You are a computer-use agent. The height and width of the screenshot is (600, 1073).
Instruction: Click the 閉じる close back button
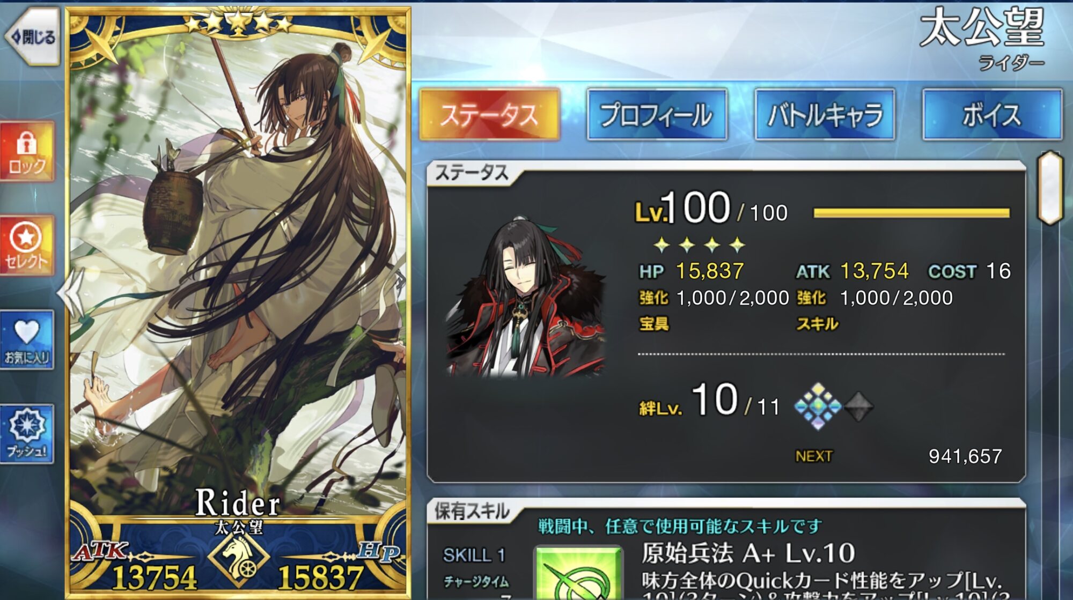pyautogui.click(x=32, y=36)
